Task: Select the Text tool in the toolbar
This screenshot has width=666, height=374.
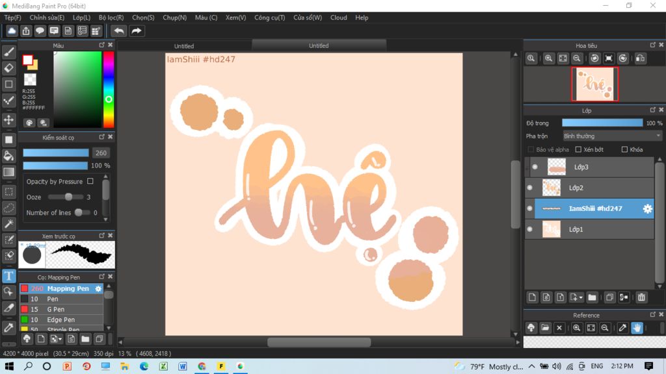Action: tap(8, 276)
